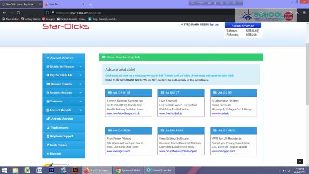The height and width of the screenshot is (174, 309).
Task: Click the Silver Membership Ads header icon
Action: (x=104, y=57)
